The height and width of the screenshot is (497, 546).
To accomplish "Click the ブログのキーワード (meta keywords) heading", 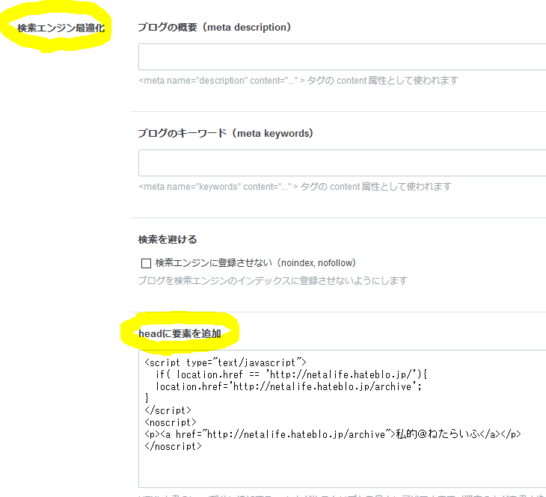I will pos(226,133).
